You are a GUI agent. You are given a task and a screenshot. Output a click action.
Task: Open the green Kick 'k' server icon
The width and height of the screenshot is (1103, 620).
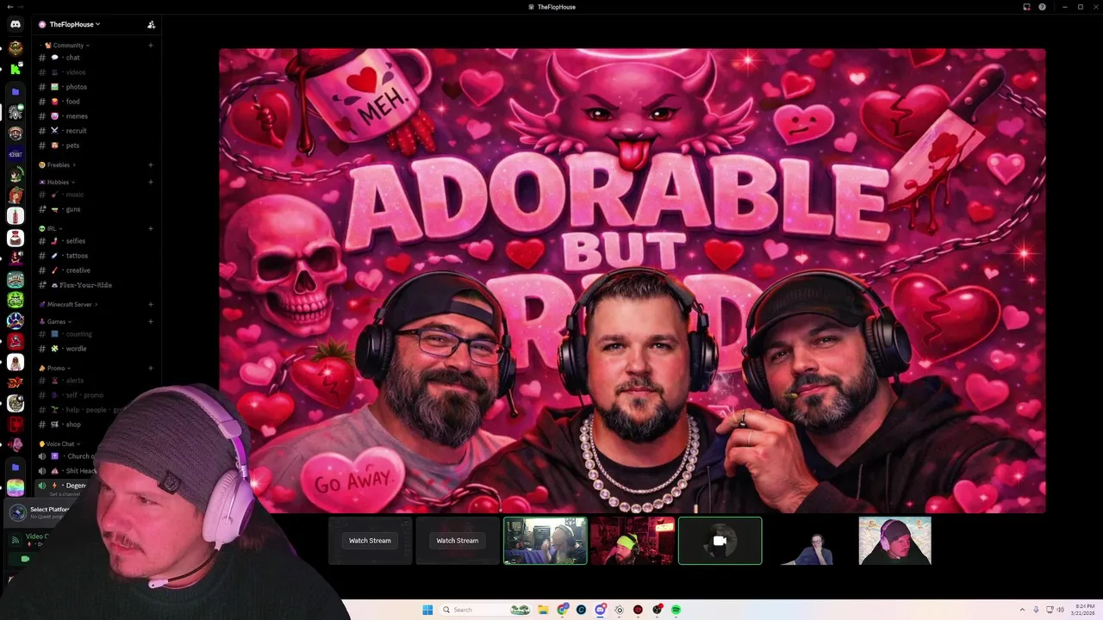pyautogui.click(x=16, y=68)
